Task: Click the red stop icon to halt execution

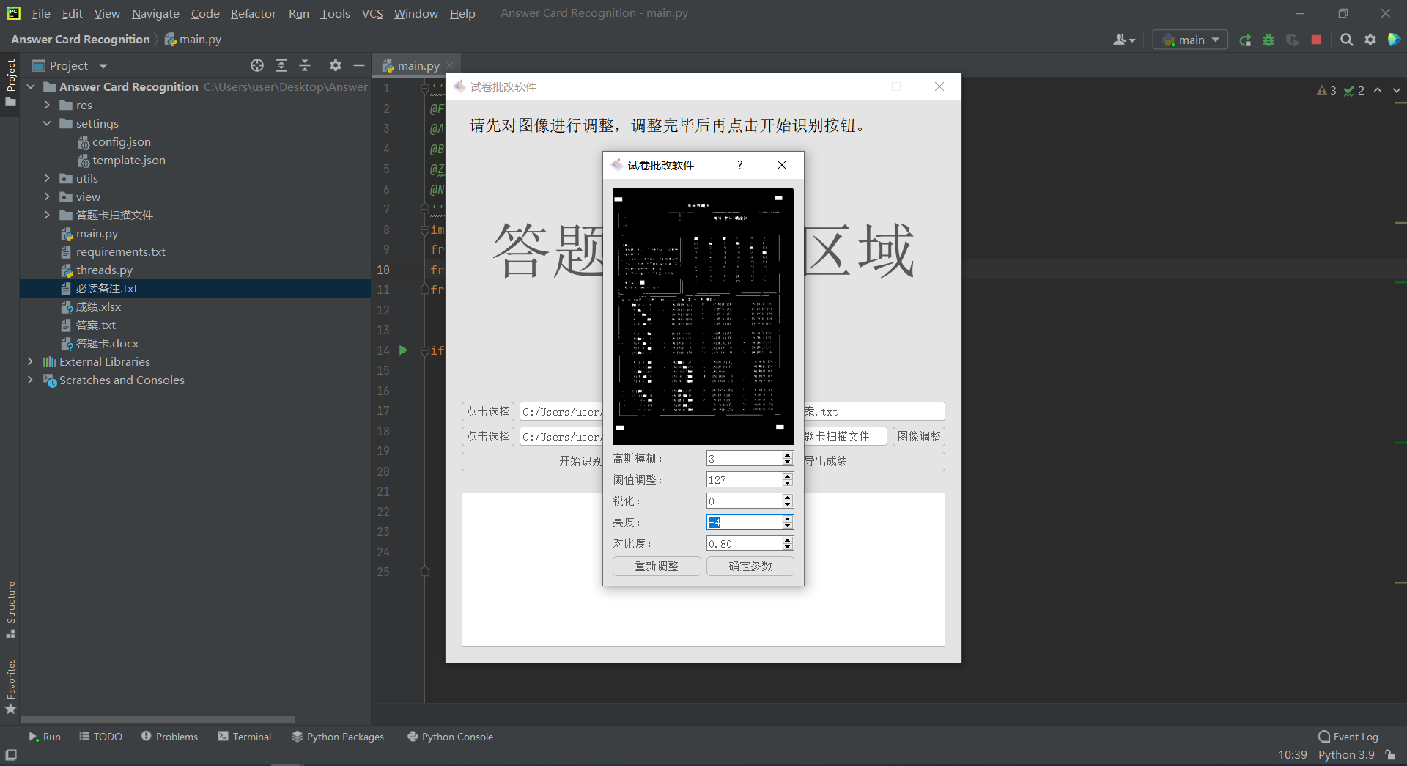Action: point(1316,40)
